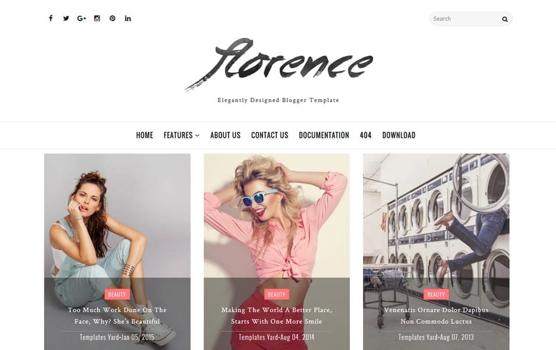Open the Google+ social icon
The width and height of the screenshot is (556, 350).
(x=81, y=18)
